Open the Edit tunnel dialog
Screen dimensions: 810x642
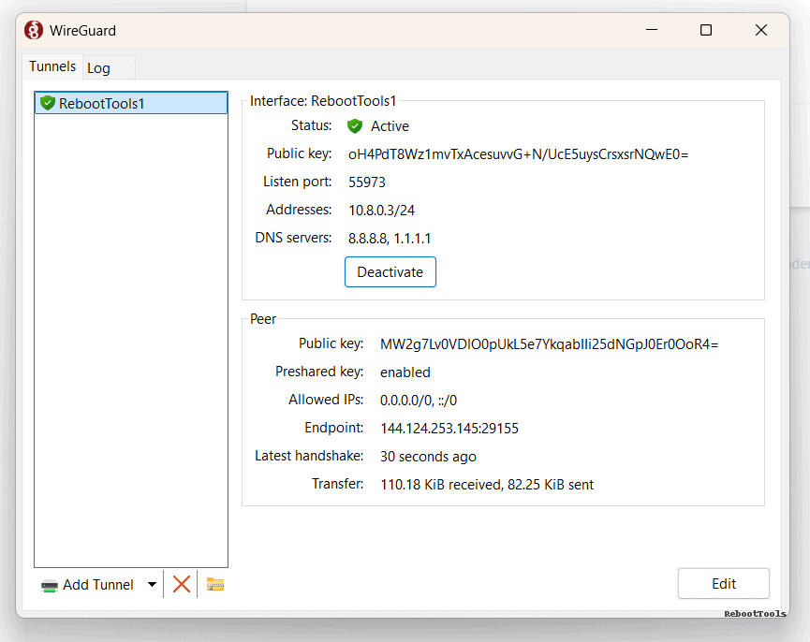tap(723, 583)
